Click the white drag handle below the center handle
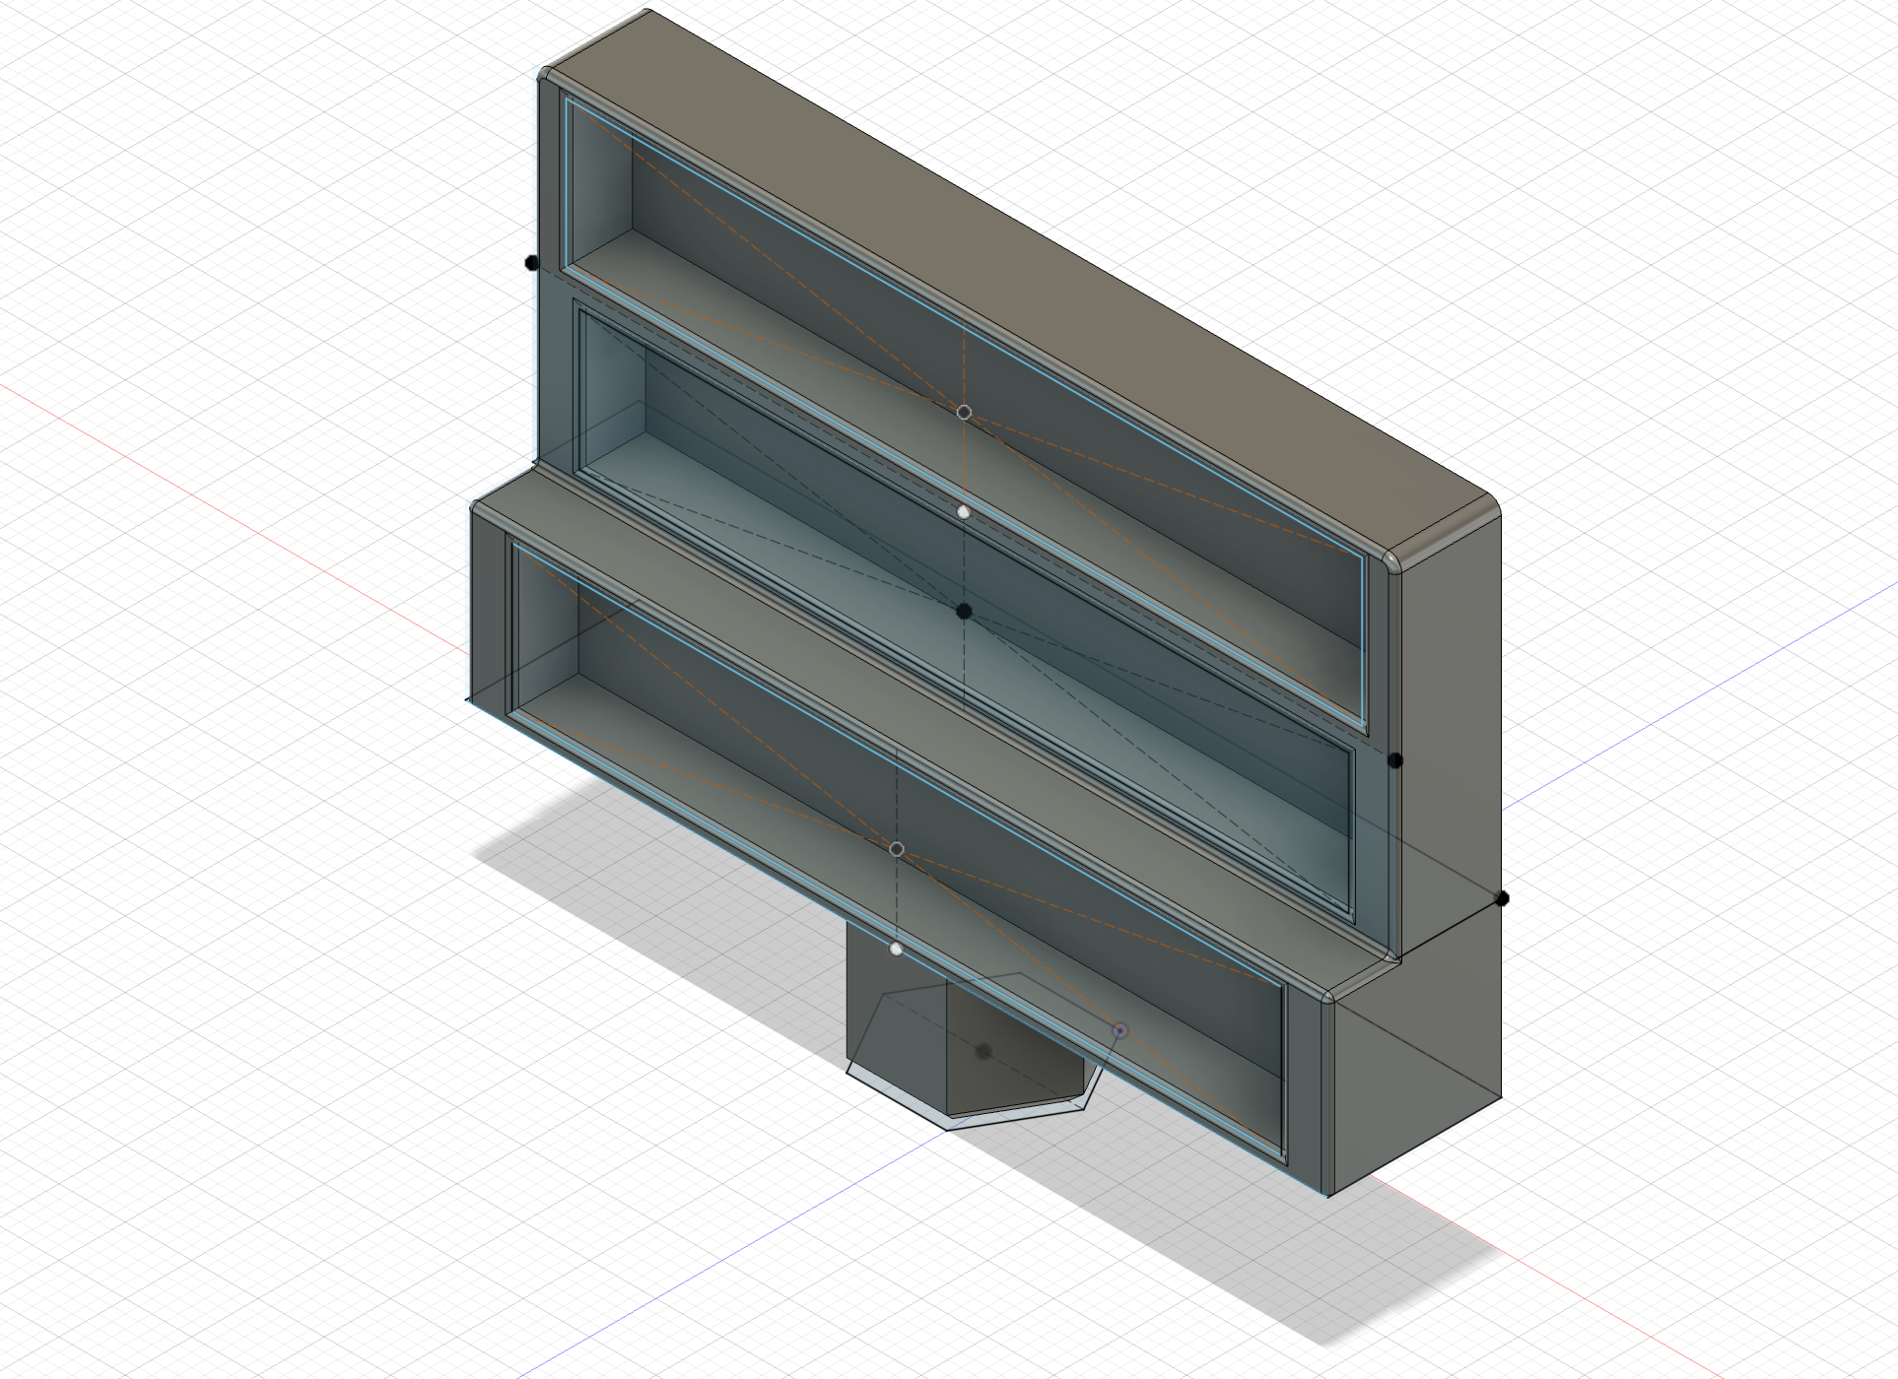This screenshot has width=1898, height=1379. (x=964, y=510)
